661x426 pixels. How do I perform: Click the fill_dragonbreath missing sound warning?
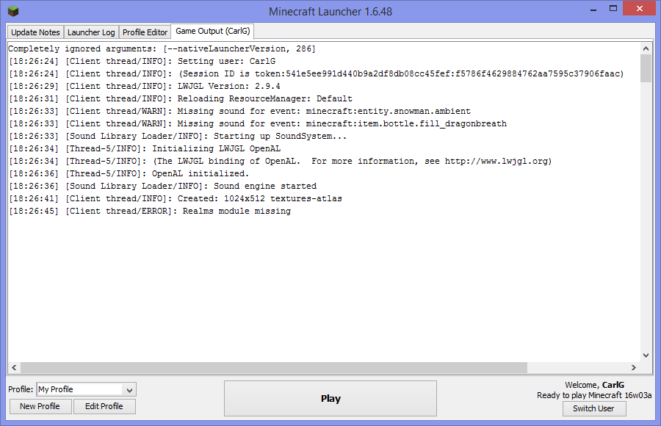click(258, 123)
